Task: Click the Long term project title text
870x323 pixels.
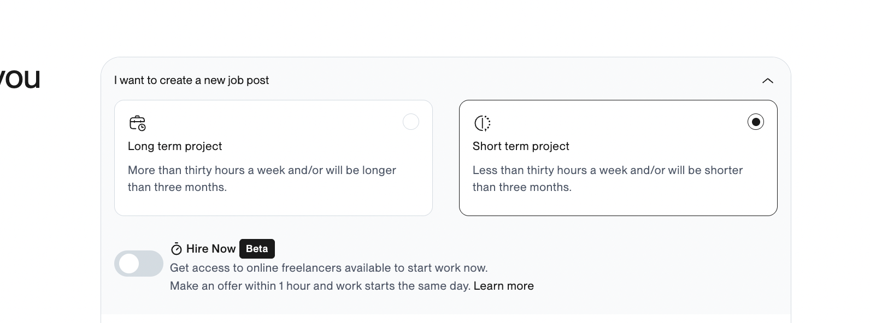Action: tap(175, 146)
